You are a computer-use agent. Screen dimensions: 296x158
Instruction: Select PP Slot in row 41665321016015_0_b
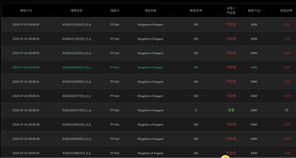click(115, 24)
